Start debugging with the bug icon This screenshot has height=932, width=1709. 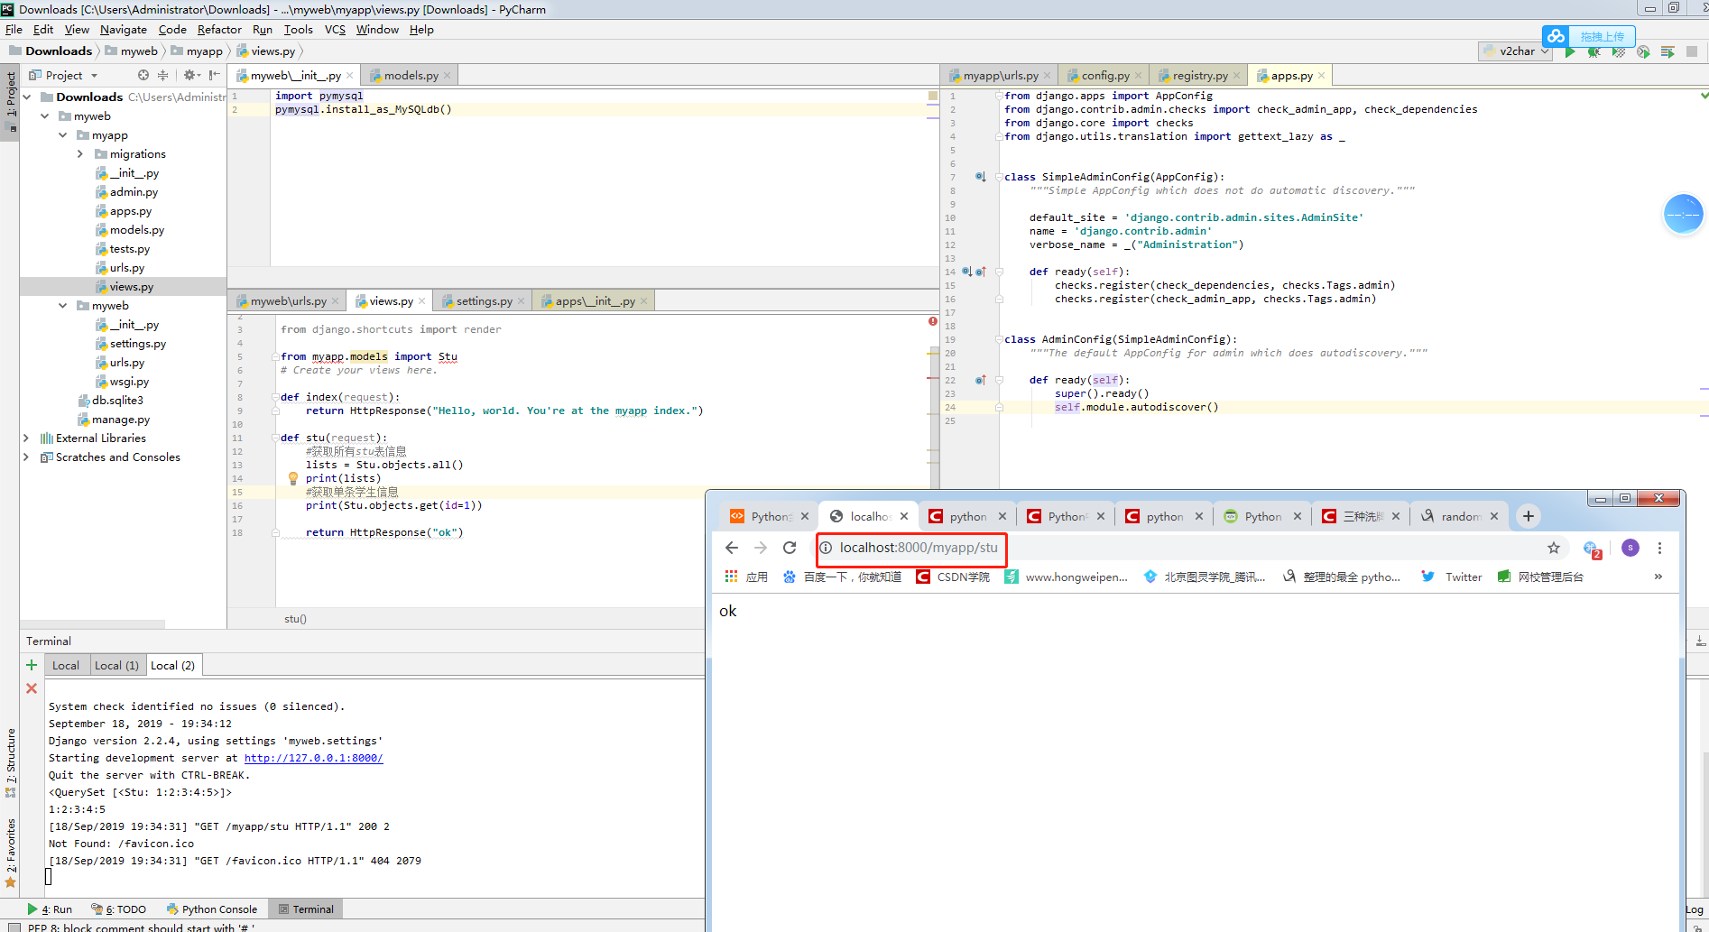click(1594, 51)
